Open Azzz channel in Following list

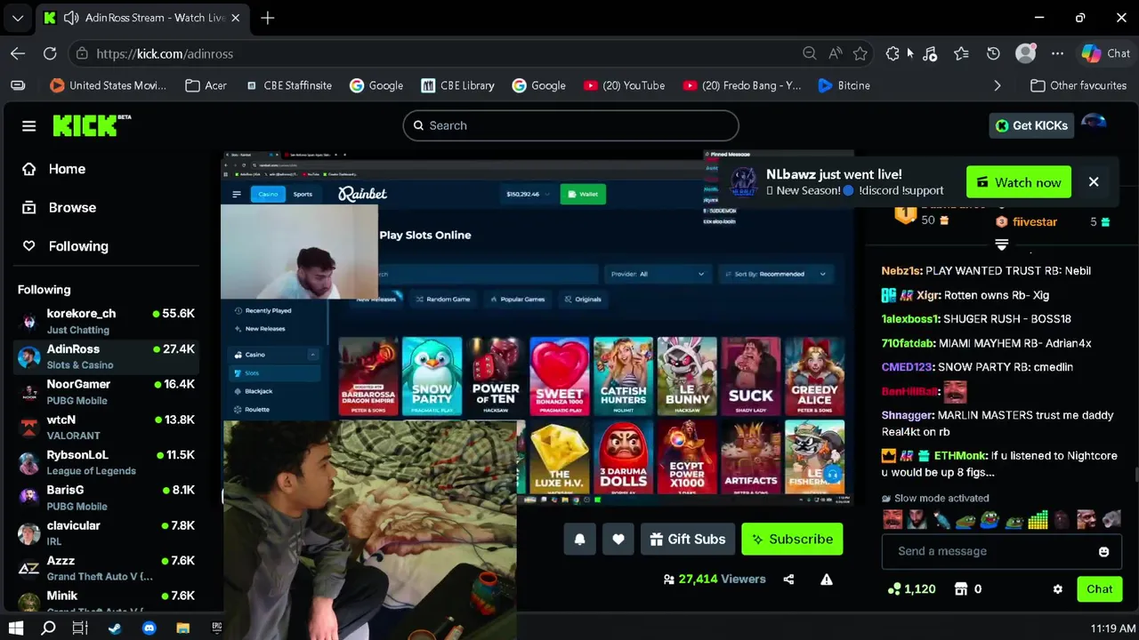coord(107,568)
